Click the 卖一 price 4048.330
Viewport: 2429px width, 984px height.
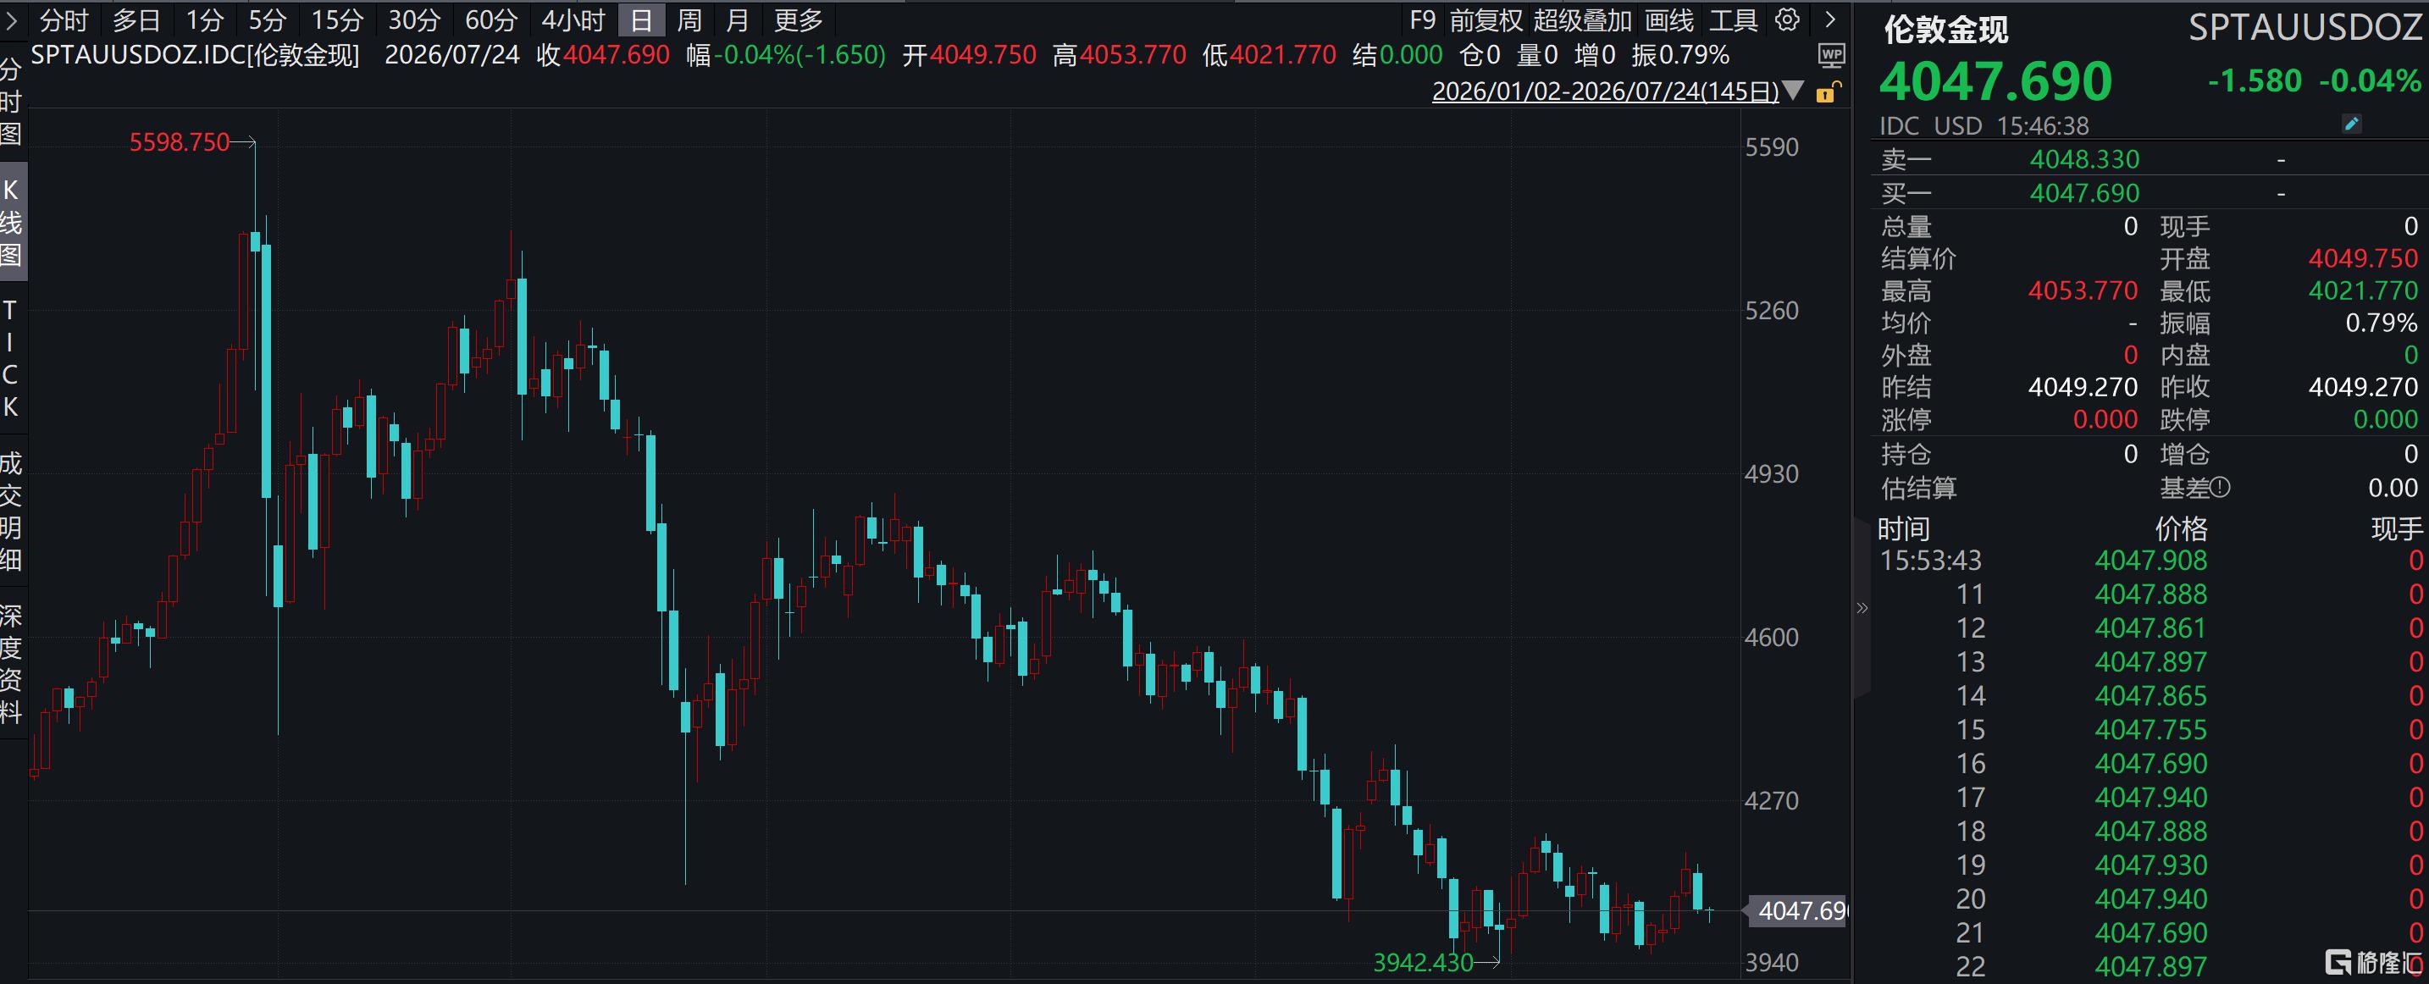coord(2084,158)
